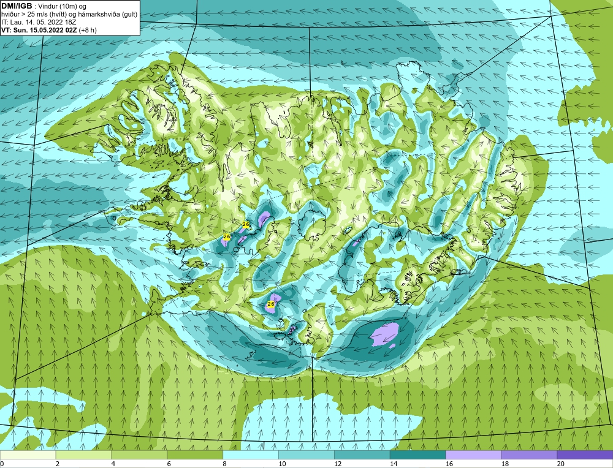Click the westernmost yellow 26 gust label
613x468 pixels.
click(227, 236)
